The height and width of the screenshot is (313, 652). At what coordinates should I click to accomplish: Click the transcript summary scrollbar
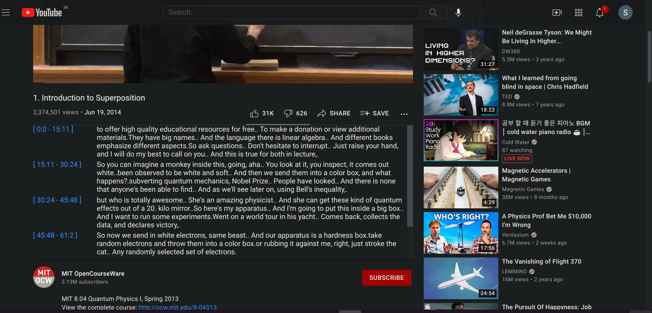point(410,176)
